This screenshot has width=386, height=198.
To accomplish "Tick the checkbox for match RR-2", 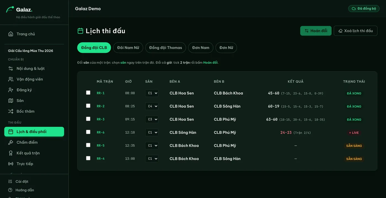I will click(88, 106).
